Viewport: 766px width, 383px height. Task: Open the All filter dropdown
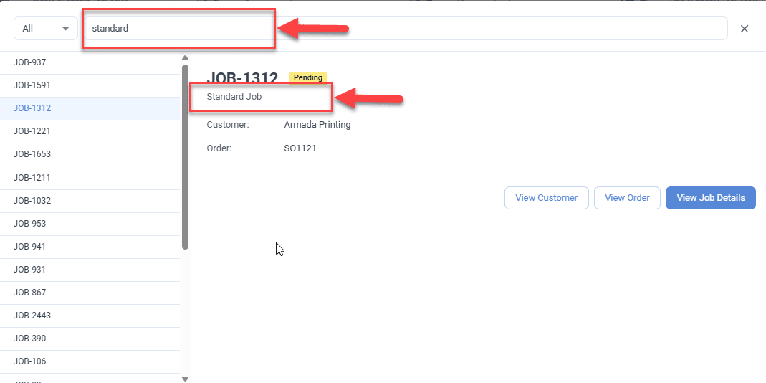[46, 29]
